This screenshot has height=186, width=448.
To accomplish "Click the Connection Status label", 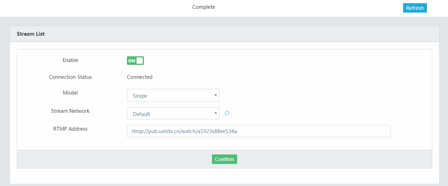I will [x=70, y=77].
